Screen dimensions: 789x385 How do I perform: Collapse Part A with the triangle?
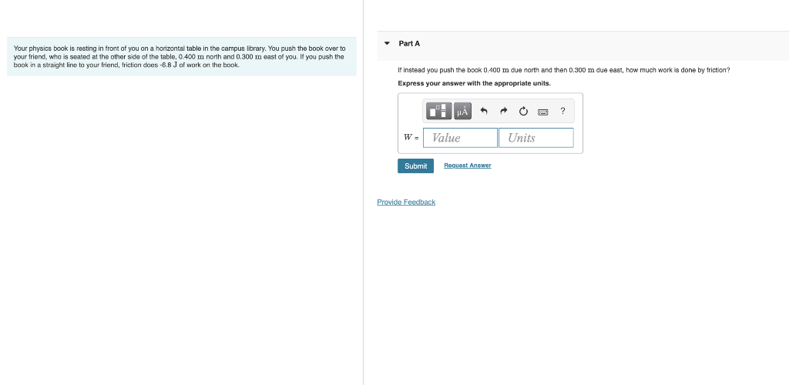(387, 43)
